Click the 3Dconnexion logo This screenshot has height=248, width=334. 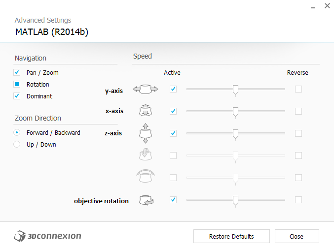click(x=47, y=236)
